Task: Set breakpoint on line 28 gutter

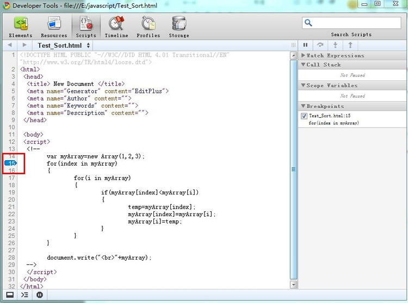Action: [x=11, y=257]
